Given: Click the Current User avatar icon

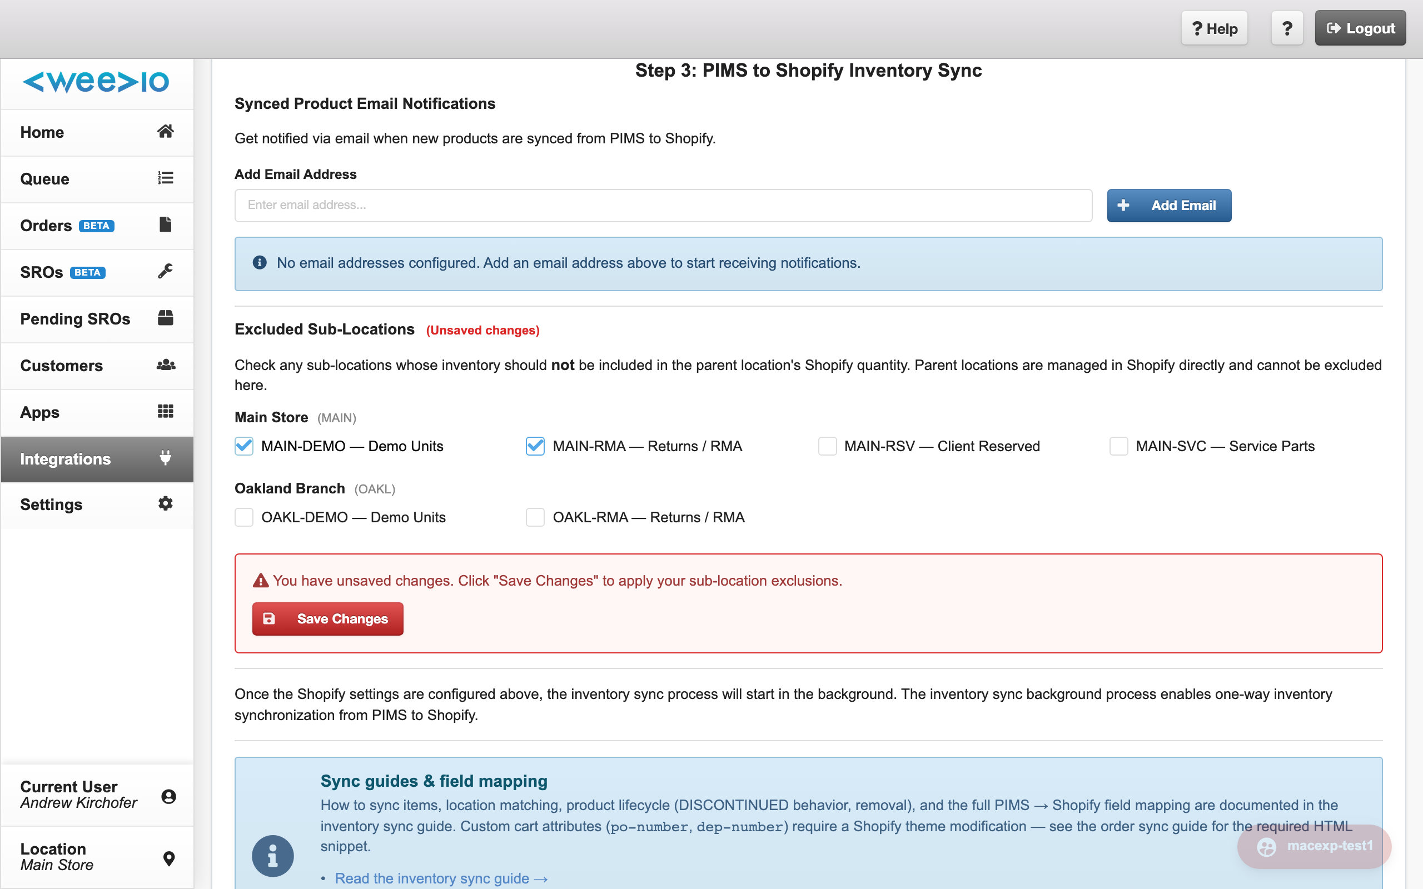Looking at the screenshot, I should (x=169, y=796).
